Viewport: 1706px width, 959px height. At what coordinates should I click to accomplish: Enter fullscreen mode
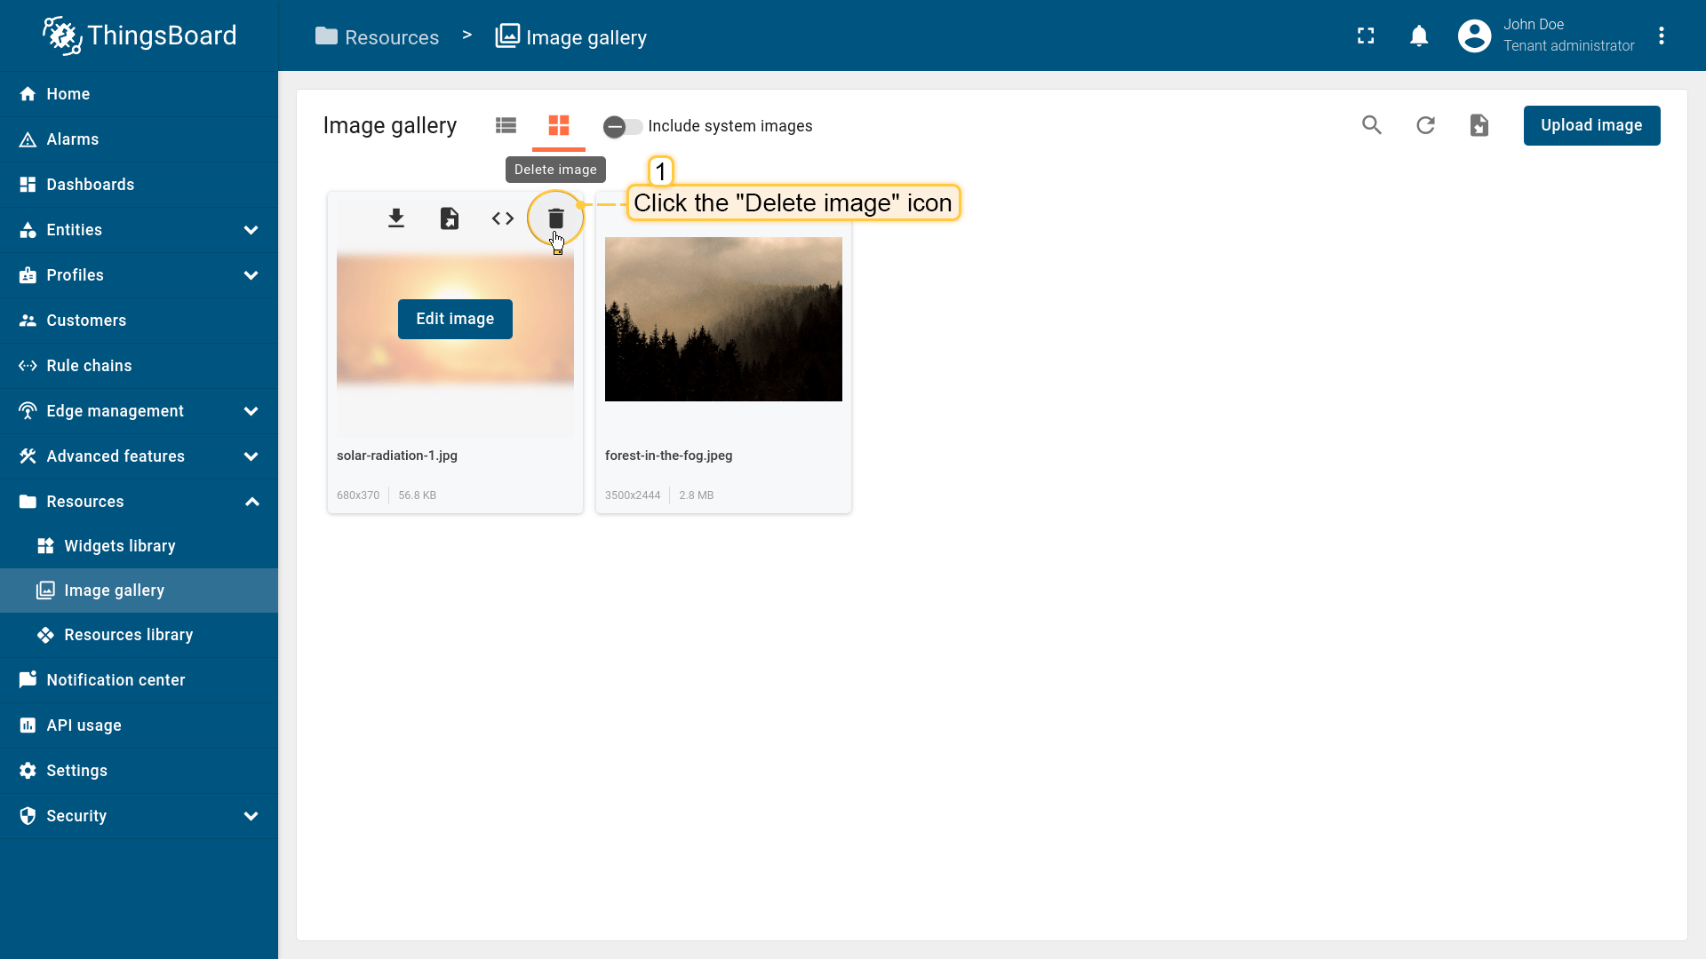coord(1366,36)
